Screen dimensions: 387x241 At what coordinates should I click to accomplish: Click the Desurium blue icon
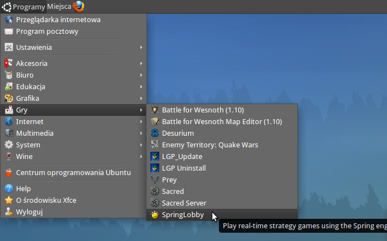click(155, 133)
